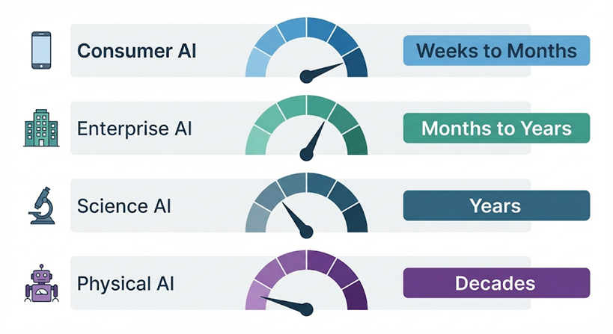Click the dark teal Years badge
This screenshot has width=613, height=334.
click(496, 205)
